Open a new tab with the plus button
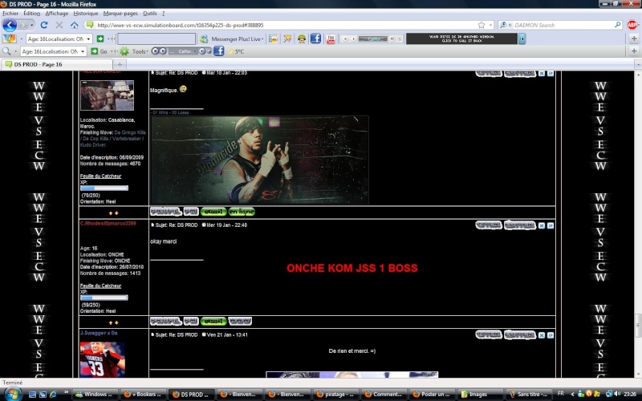The image size is (642, 401). (120, 64)
